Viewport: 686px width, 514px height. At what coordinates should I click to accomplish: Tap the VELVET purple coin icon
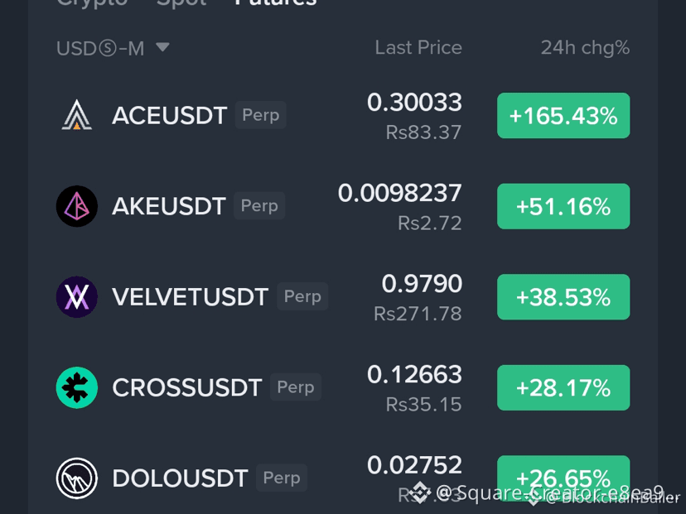(77, 297)
